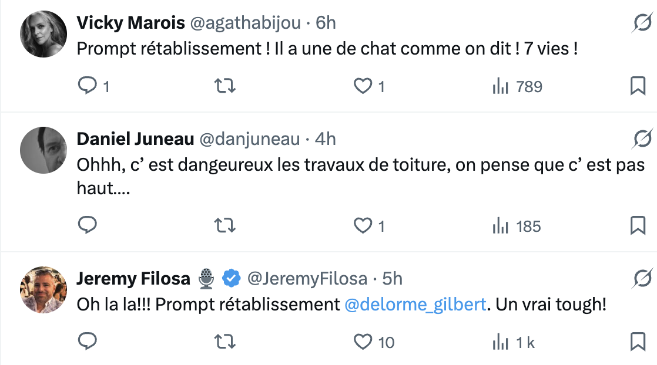Bookmark Vicky Marois's tweet
This screenshot has height=365, width=657.
coord(638,87)
